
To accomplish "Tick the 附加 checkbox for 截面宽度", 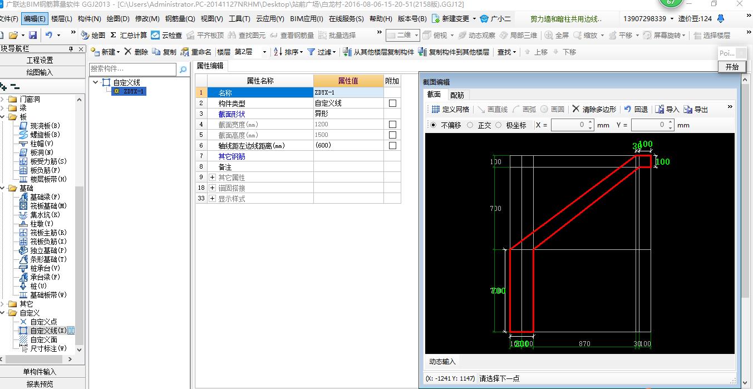I will (392, 125).
